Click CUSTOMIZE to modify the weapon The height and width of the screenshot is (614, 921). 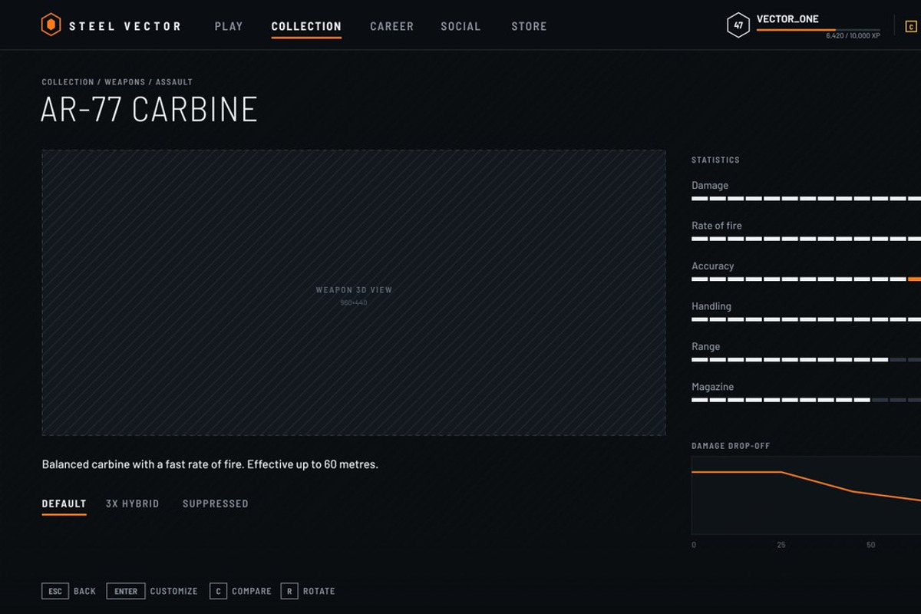[x=173, y=591]
